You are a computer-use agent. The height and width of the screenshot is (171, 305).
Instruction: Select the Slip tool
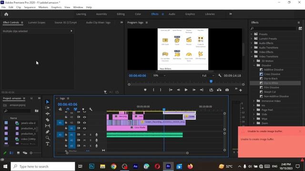48,126
